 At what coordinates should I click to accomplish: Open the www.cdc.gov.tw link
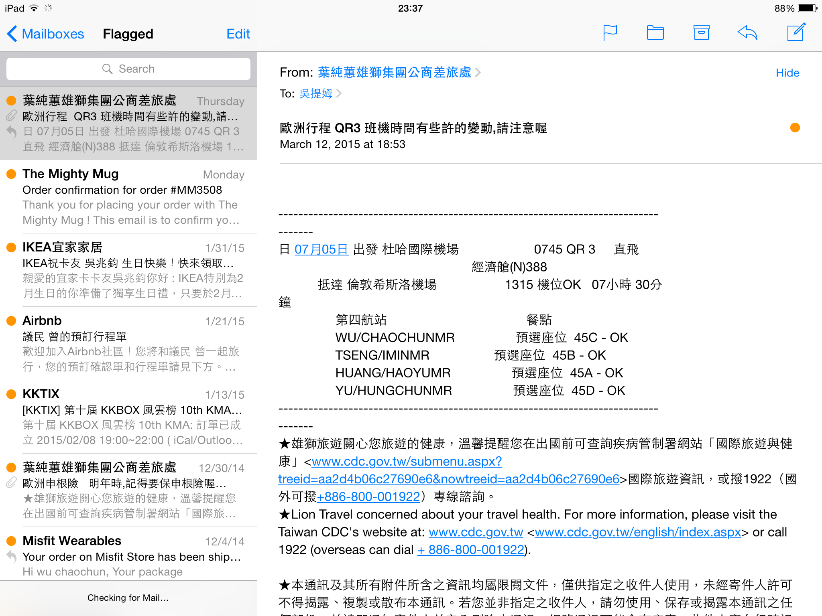point(476,532)
